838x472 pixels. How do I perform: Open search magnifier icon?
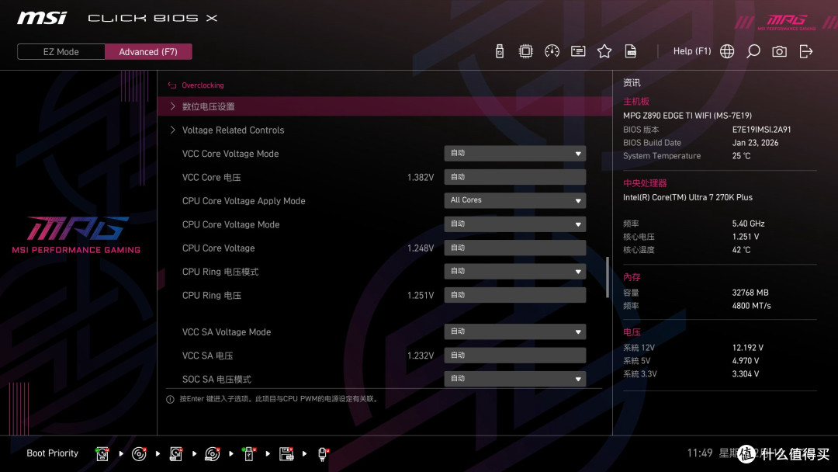[753, 51]
